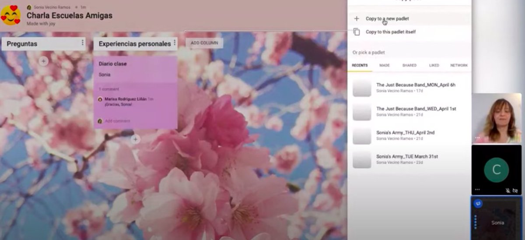Click the author avatar next to Sonia Vecino Ramos

(x=29, y=7)
